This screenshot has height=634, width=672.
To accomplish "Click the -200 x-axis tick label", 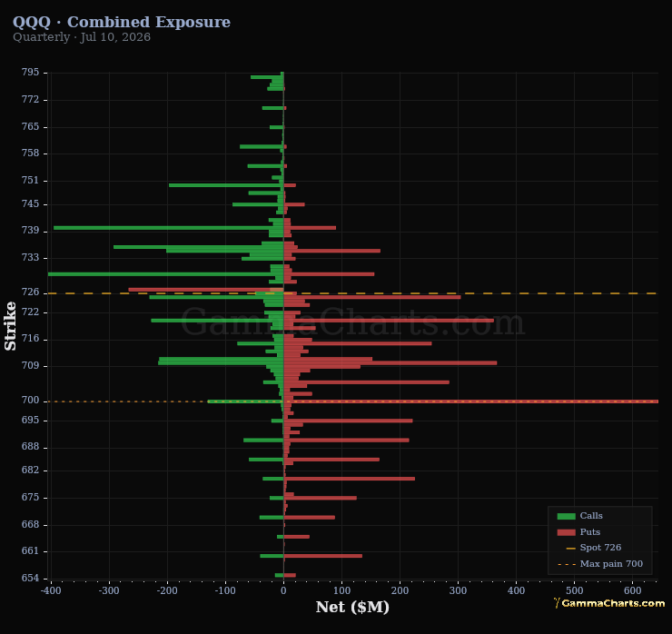I will tap(167, 590).
